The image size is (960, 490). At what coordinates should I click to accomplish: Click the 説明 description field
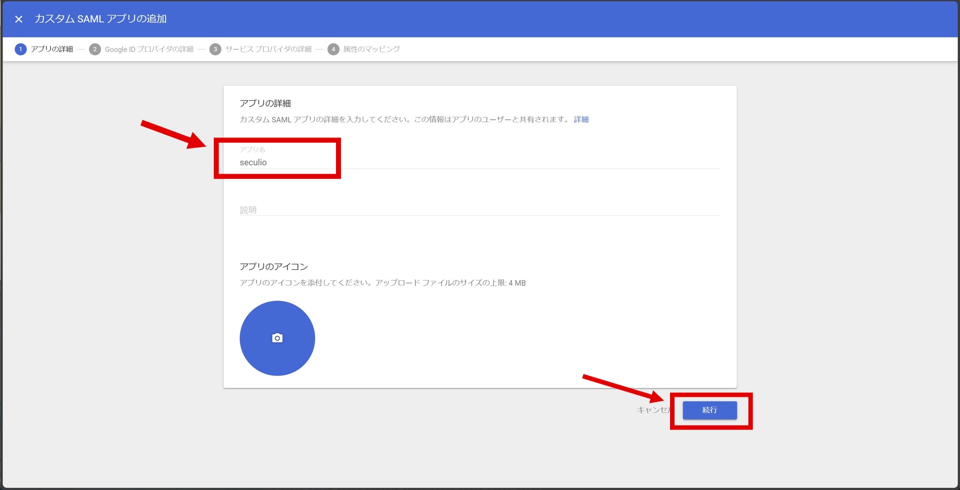pyautogui.click(x=480, y=210)
